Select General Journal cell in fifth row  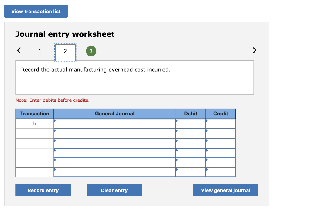coord(114,163)
